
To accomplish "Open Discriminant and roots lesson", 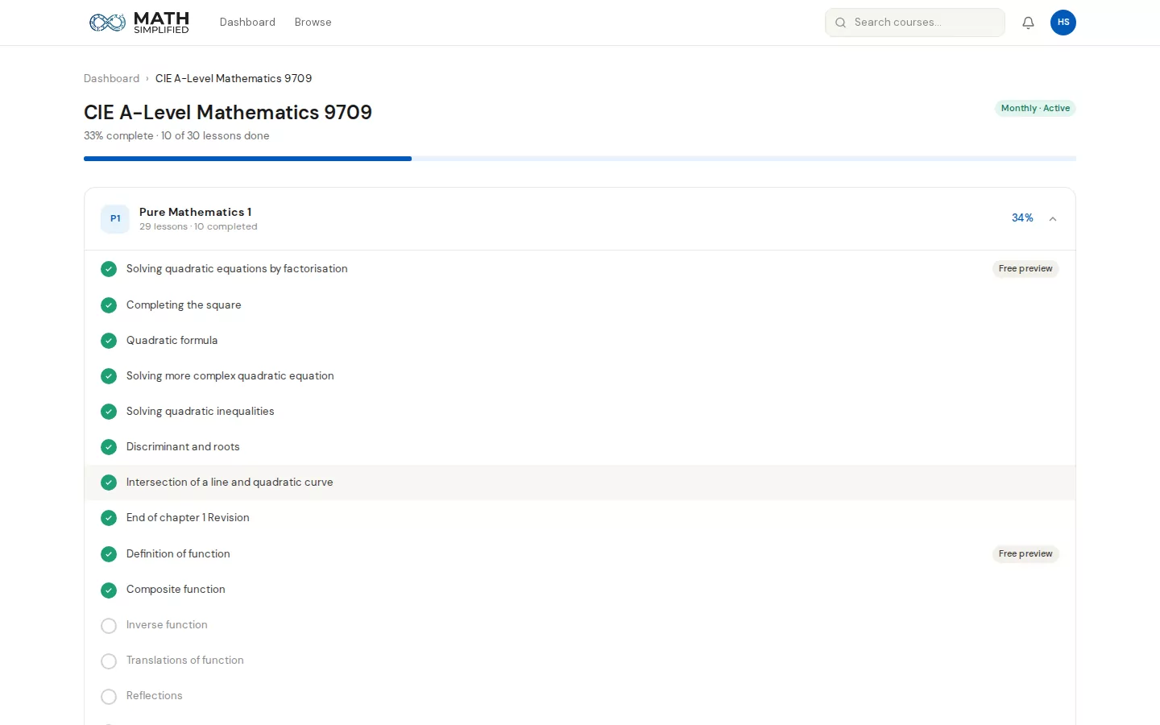I will coord(183,447).
